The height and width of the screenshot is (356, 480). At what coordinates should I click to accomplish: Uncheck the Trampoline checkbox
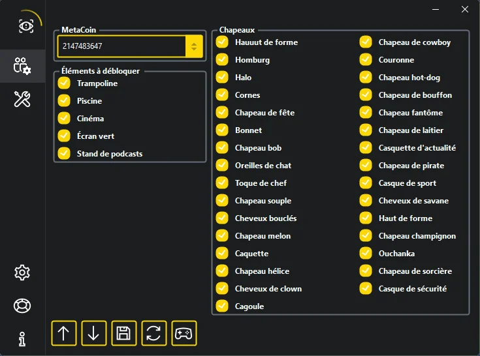[x=64, y=83]
